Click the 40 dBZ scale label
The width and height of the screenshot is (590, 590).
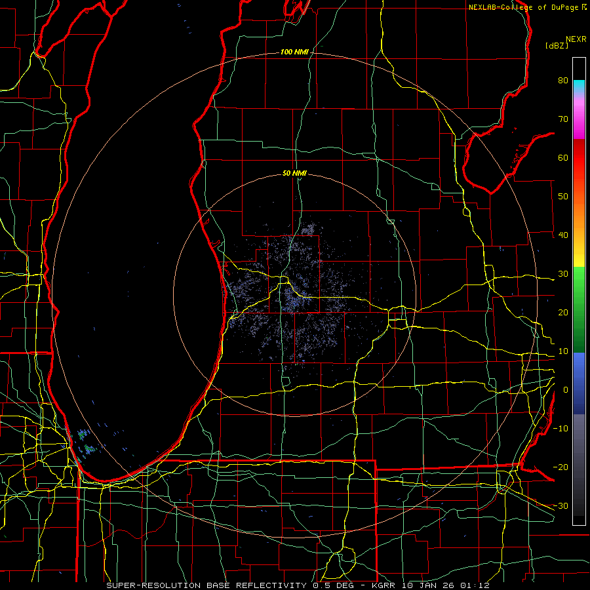[563, 235]
